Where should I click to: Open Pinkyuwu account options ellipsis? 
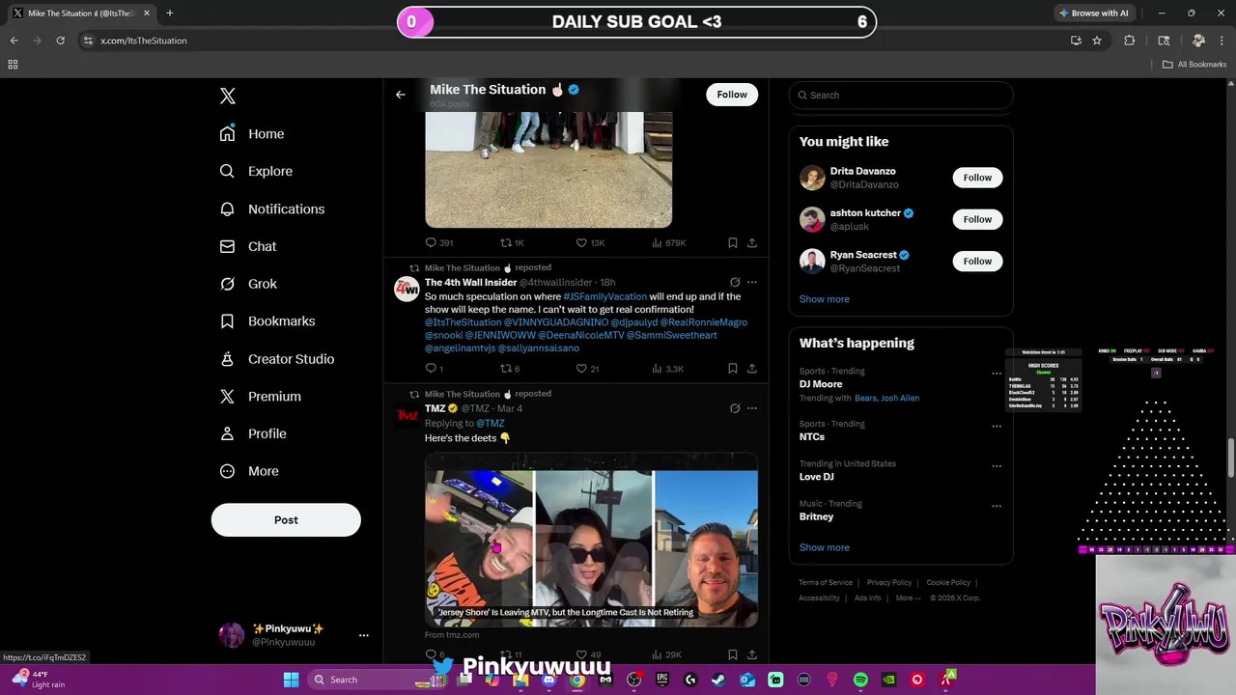(364, 635)
